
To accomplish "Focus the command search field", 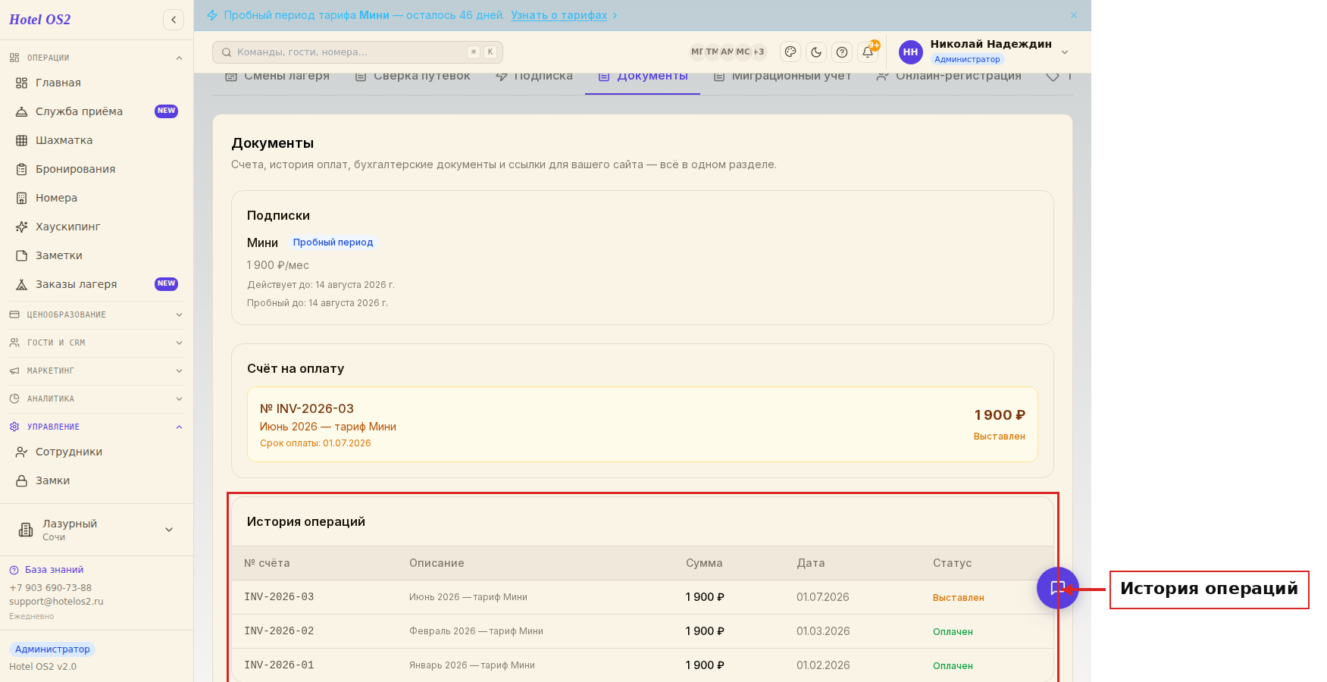I will (x=358, y=52).
